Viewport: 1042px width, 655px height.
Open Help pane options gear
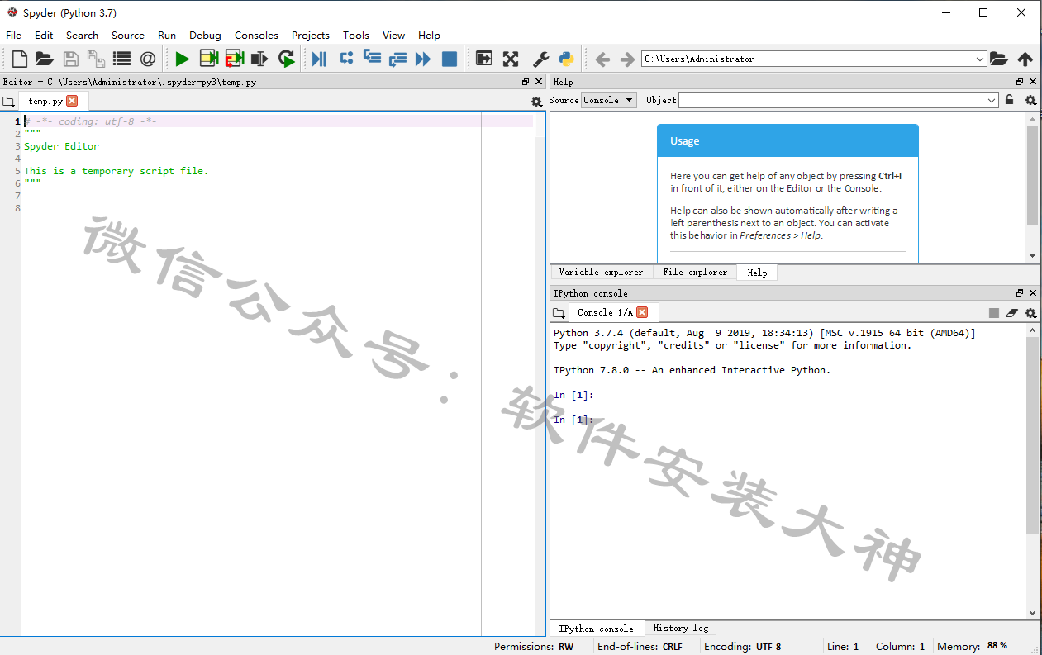pos(1030,100)
